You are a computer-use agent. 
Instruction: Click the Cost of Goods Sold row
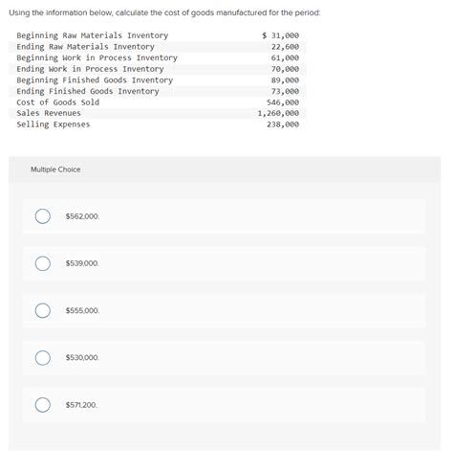(158, 102)
